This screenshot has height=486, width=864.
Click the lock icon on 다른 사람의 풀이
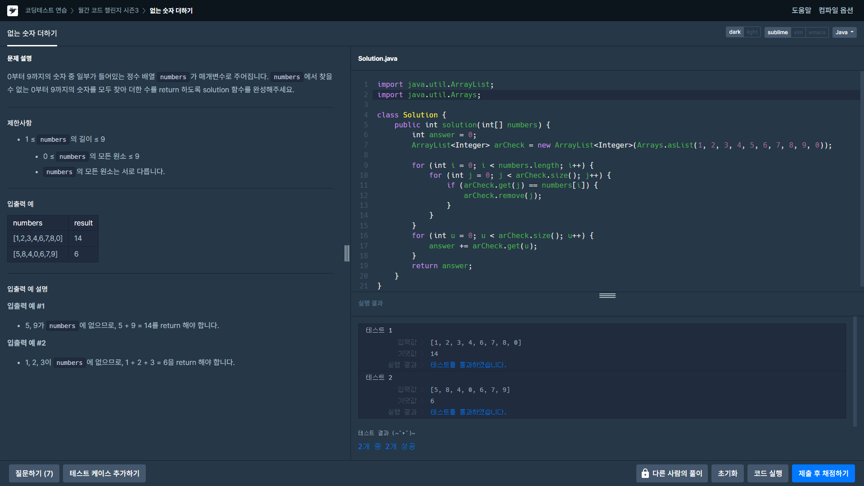[645, 473]
